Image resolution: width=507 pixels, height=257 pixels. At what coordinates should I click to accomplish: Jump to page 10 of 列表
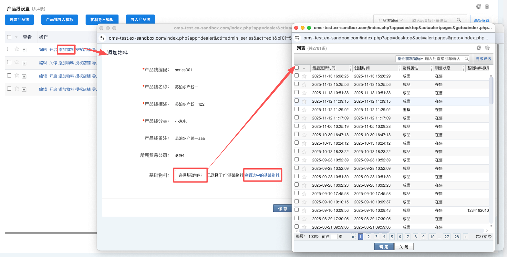pyautogui.click(x=432, y=237)
